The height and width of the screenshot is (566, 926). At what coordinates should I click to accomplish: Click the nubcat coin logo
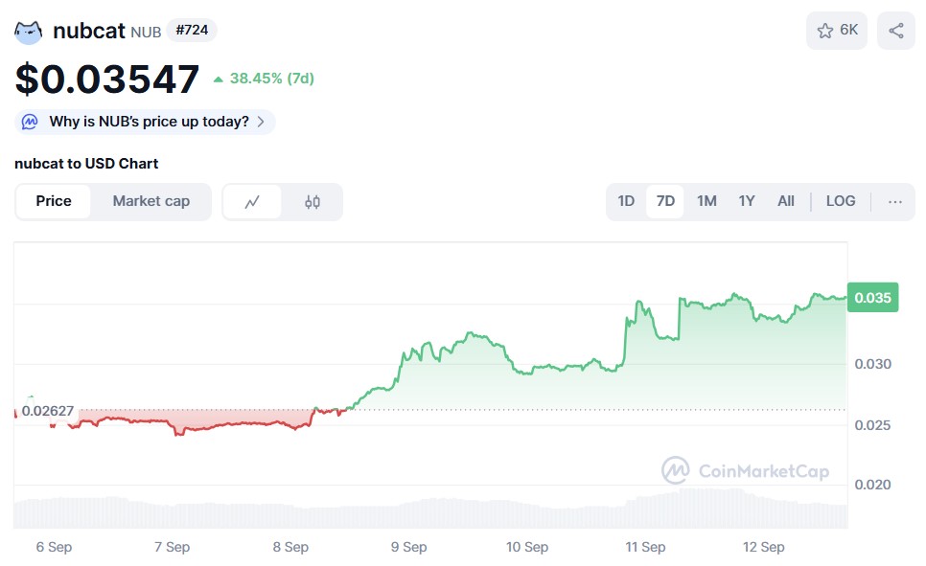tap(29, 30)
